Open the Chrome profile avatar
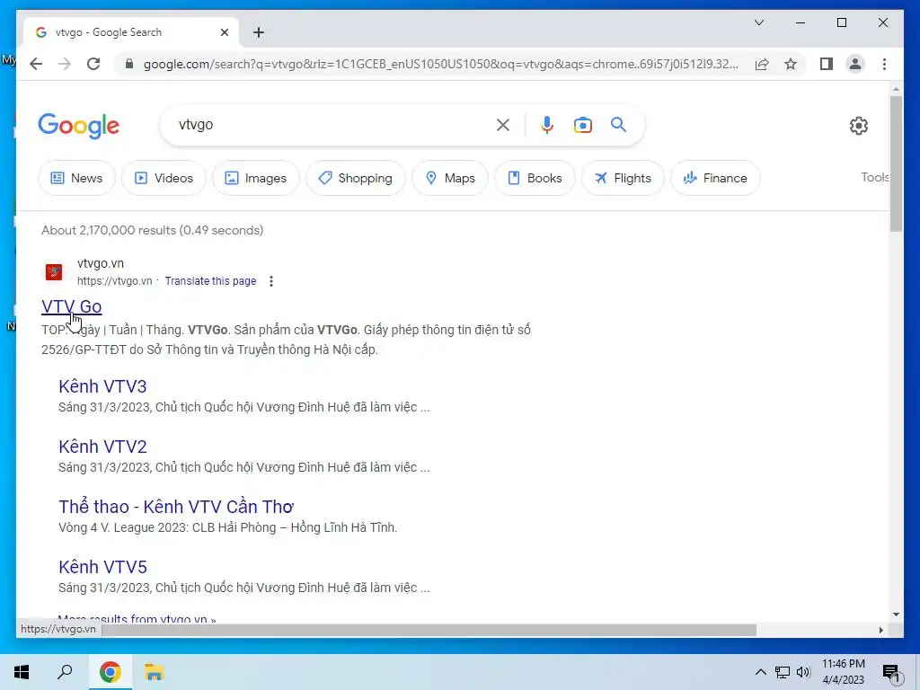This screenshot has height=690, width=920. tap(855, 64)
